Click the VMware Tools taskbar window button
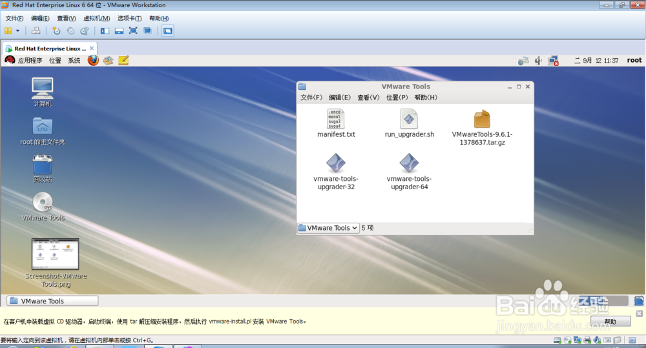 click(x=53, y=301)
